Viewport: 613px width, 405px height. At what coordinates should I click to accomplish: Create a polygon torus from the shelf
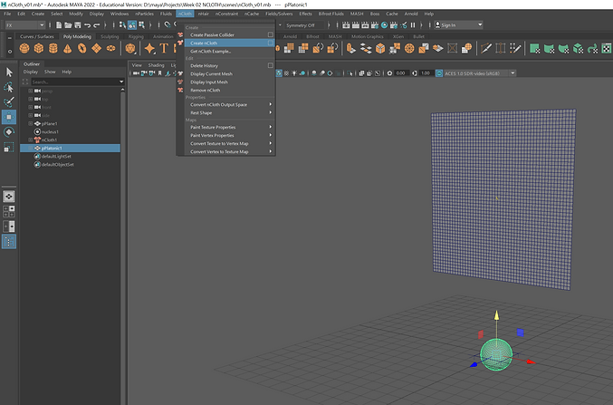click(82, 49)
